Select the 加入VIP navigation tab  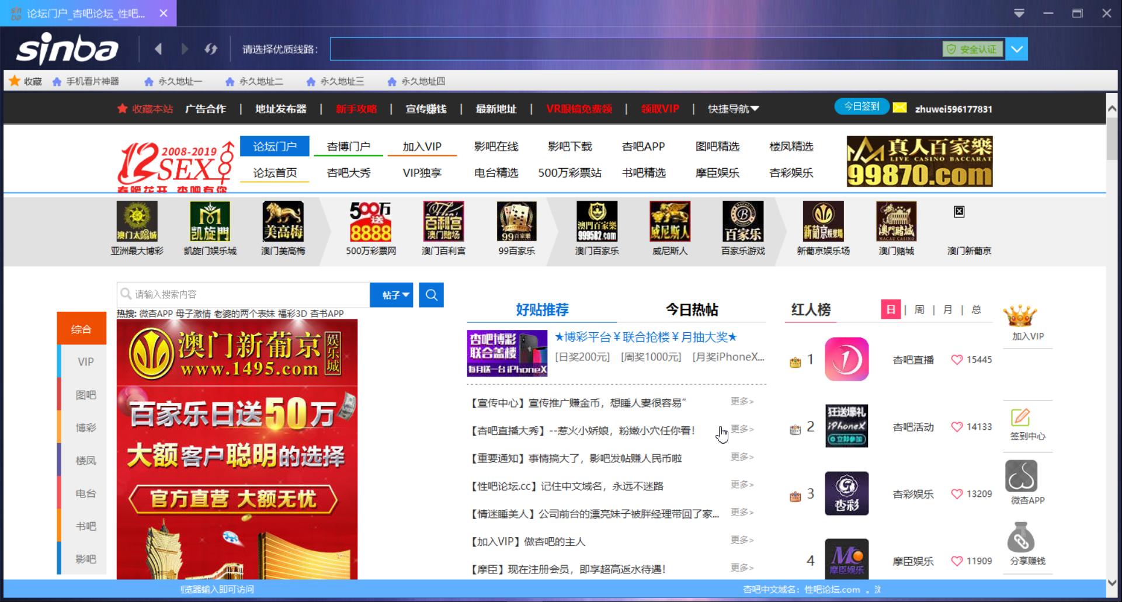tap(422, 146)
